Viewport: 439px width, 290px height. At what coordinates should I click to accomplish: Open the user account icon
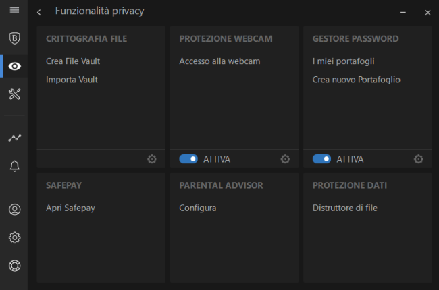(14, 209)
